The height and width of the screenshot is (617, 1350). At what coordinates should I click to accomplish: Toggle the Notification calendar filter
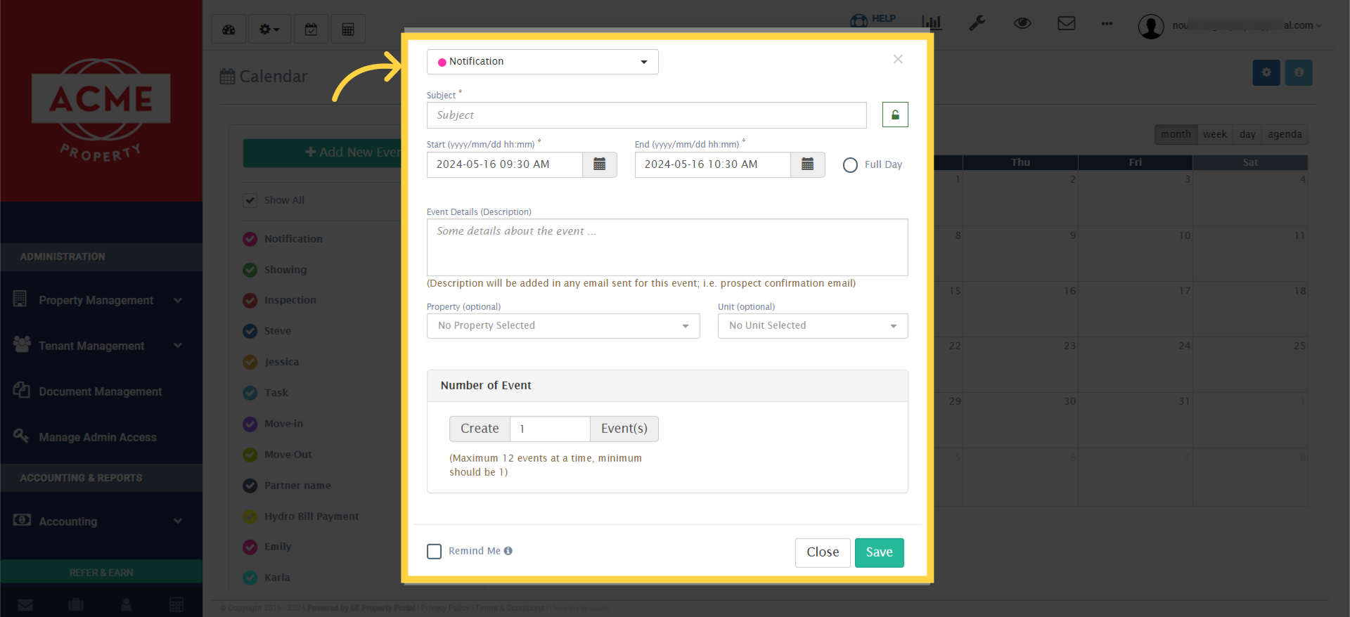point(250,239)
